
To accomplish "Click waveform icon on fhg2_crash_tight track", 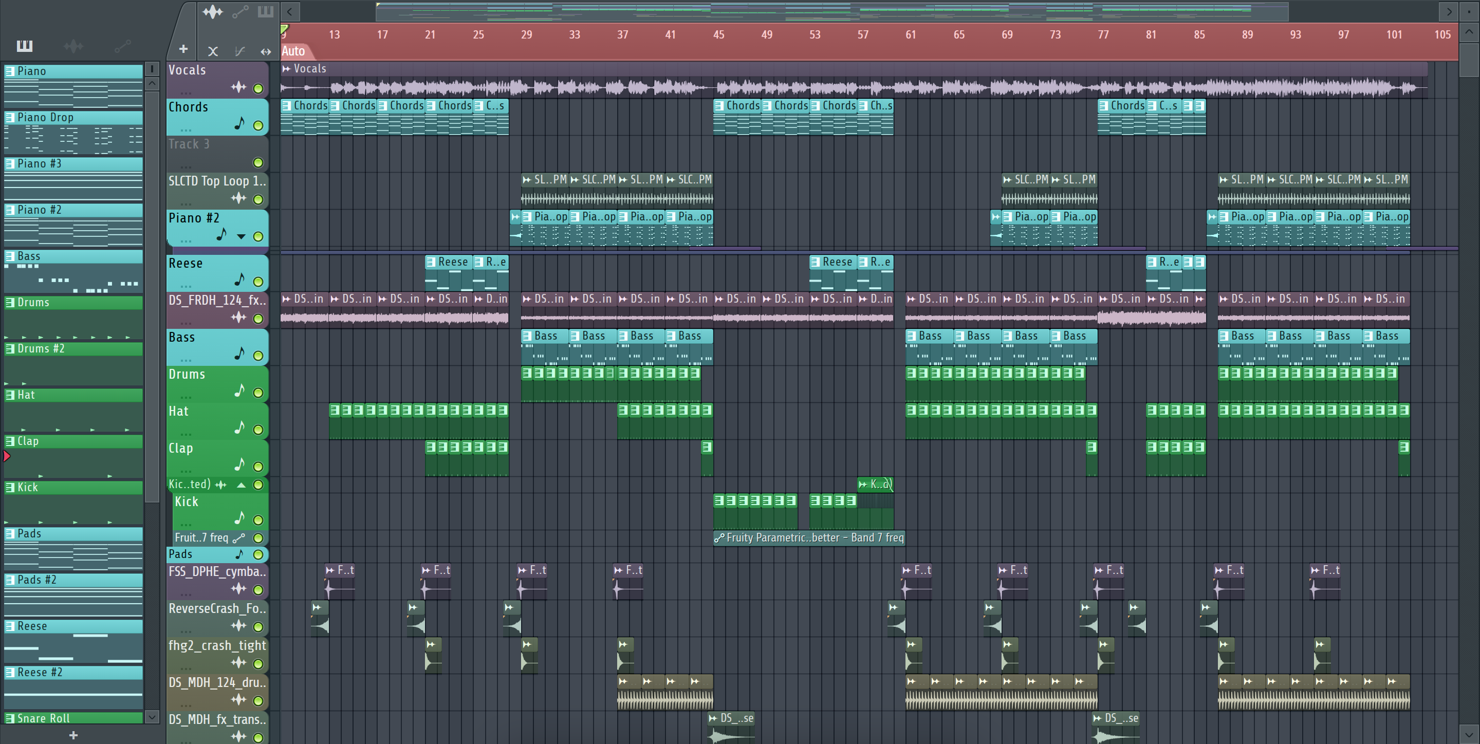I will [238, 663].
